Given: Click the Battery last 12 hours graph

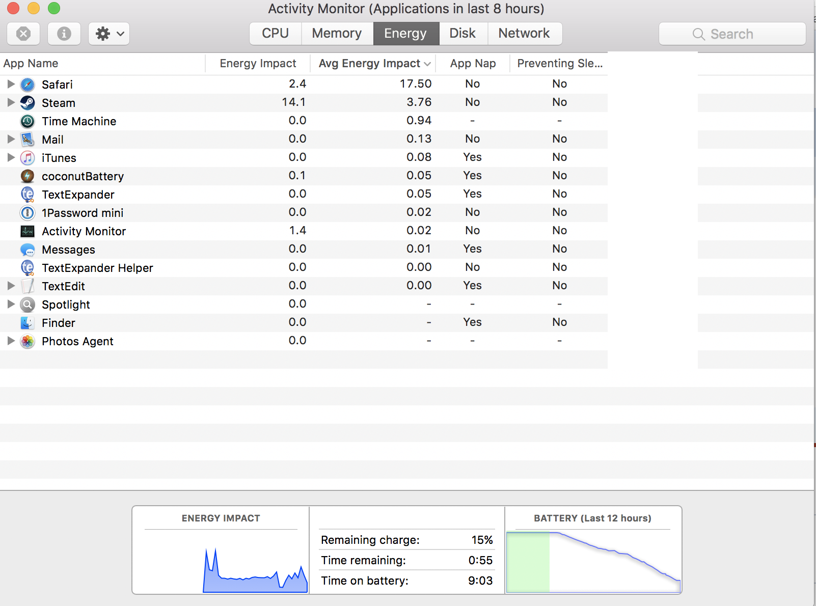Looking at the screenshot, I should [593, 562].
